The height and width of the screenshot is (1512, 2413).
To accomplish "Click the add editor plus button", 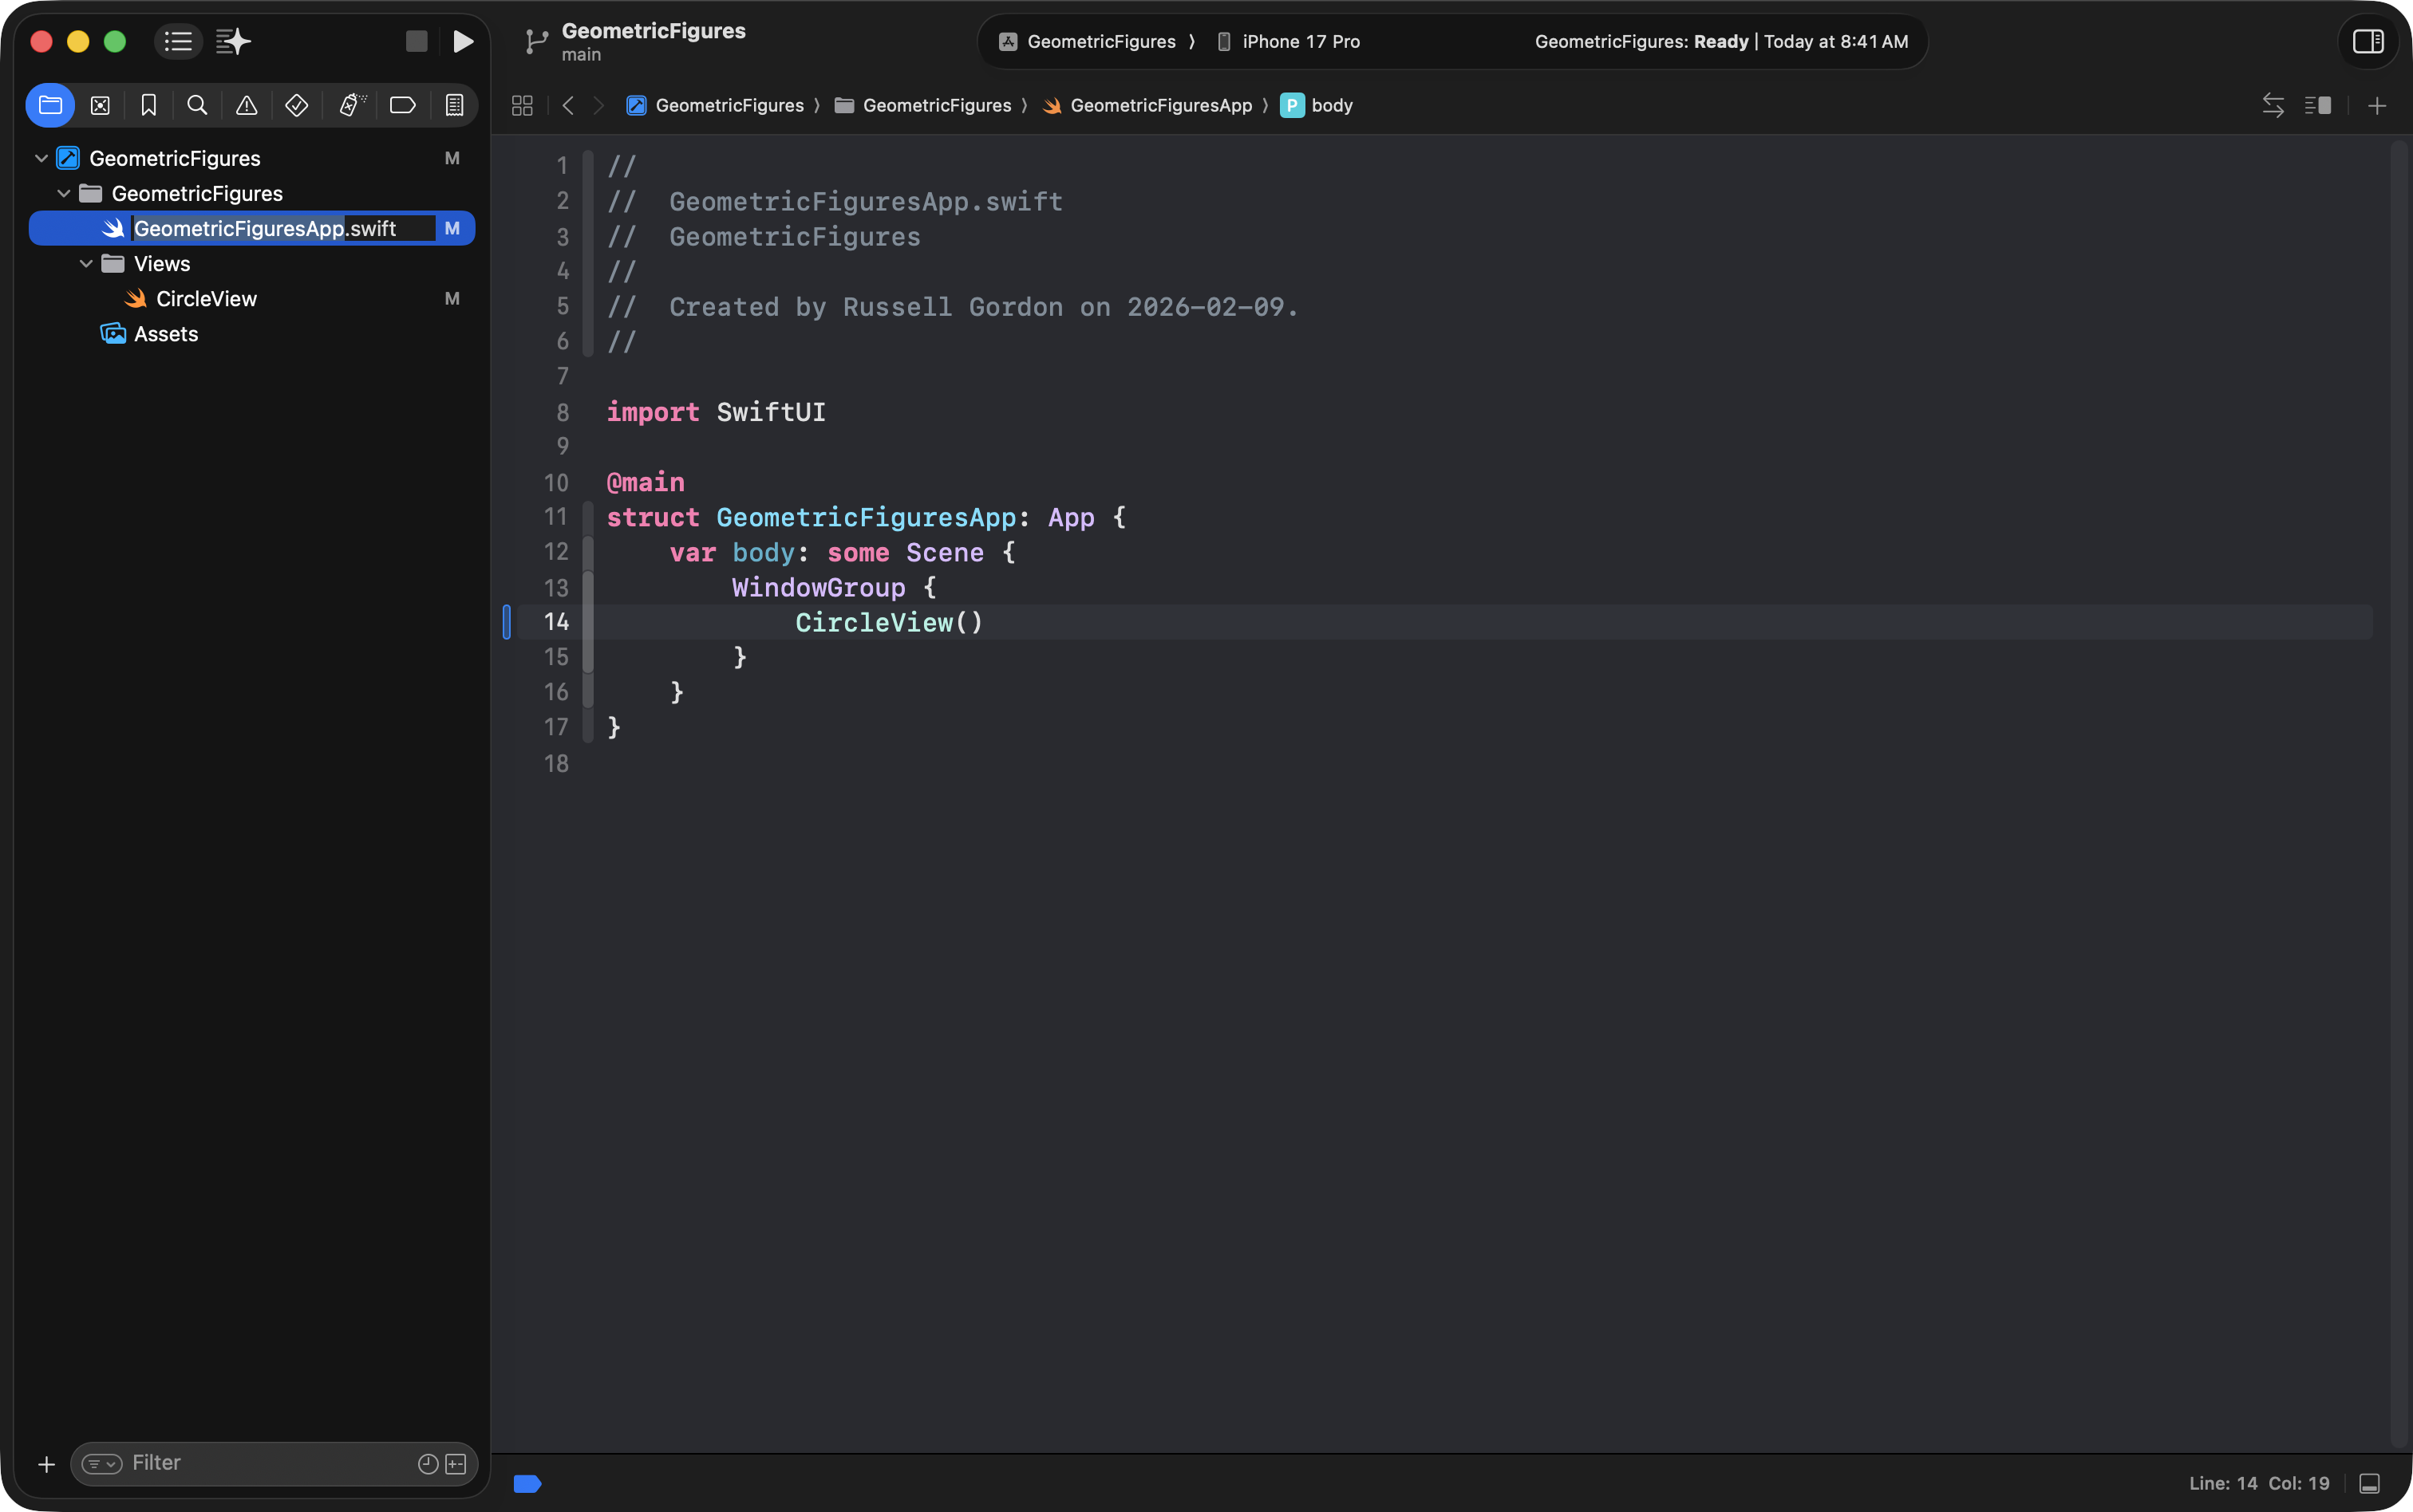I will (2377, 105).
